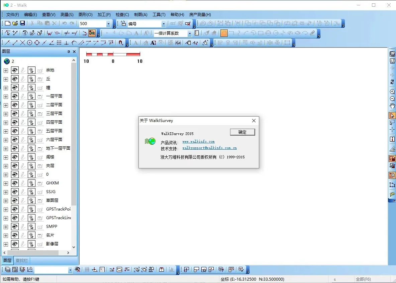Image resolution: width=396 pixels, height=283 pixels.
Task: Open the 房产测量(H) menu
Action: point(200,15)
